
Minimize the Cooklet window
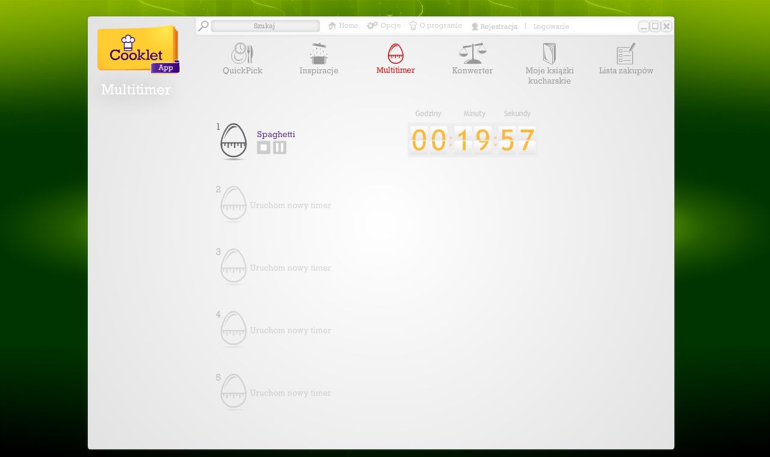[644, 26]
